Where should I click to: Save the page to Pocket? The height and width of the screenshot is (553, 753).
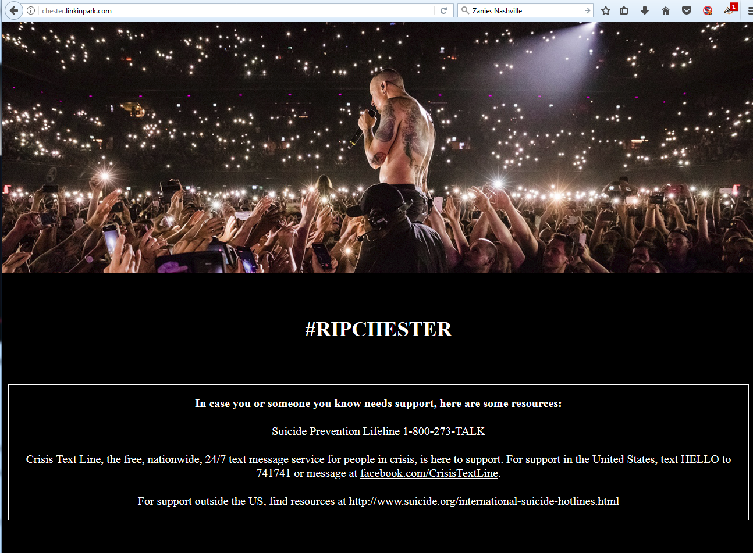coord(687,10)
